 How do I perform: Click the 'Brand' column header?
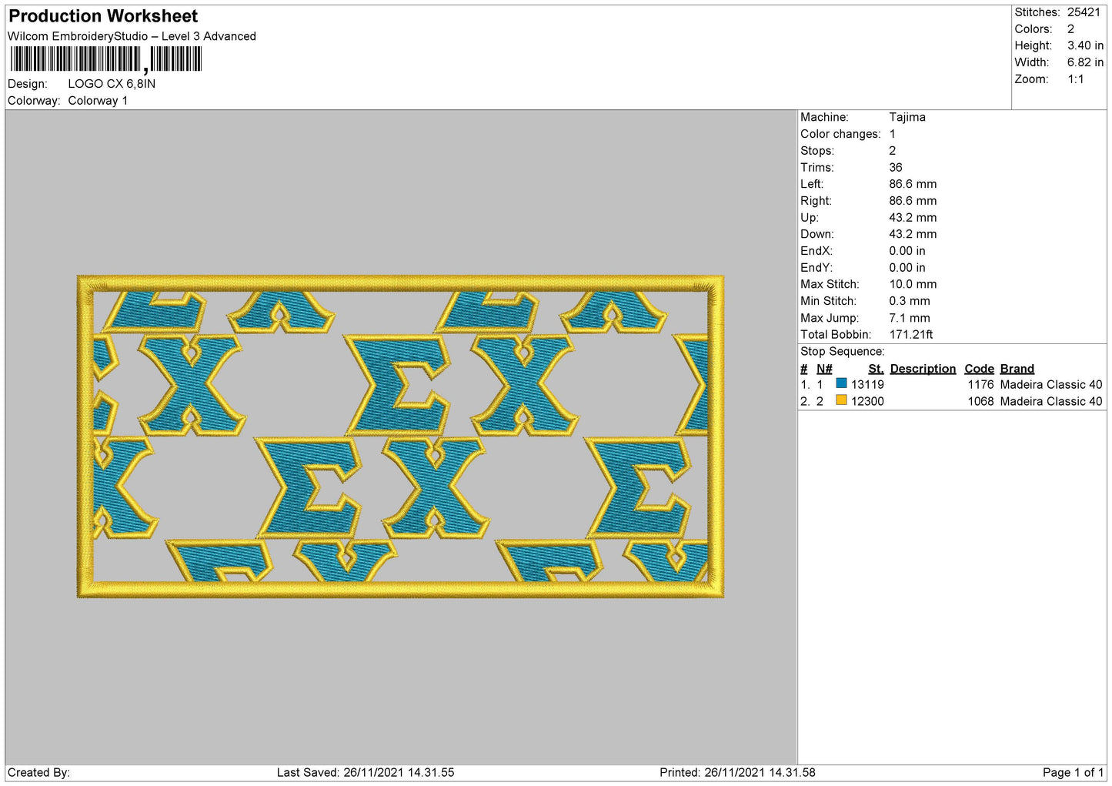coord(1017,369)
